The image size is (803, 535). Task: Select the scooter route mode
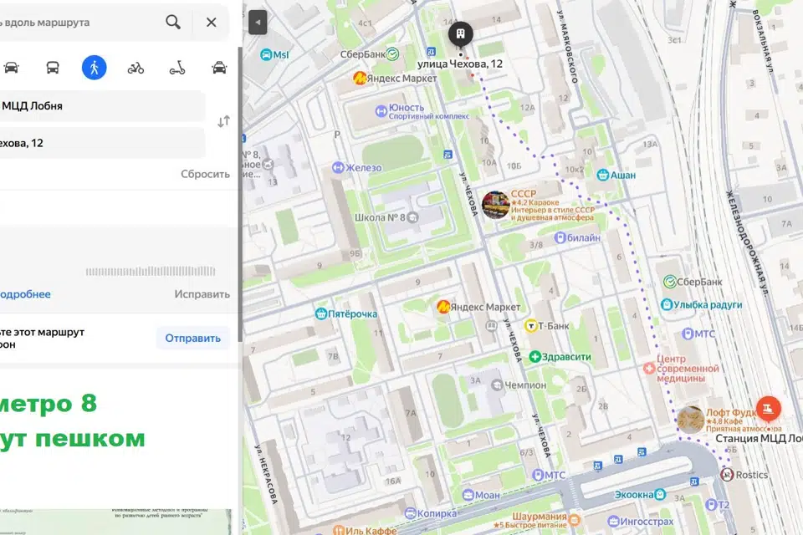[177, 68]
